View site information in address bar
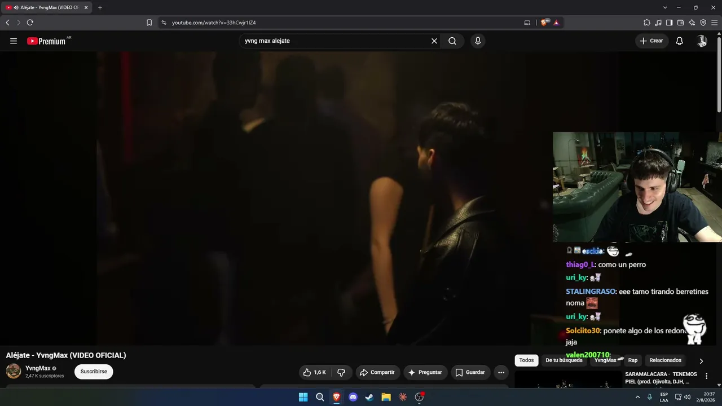 click(x=164, y=23)
